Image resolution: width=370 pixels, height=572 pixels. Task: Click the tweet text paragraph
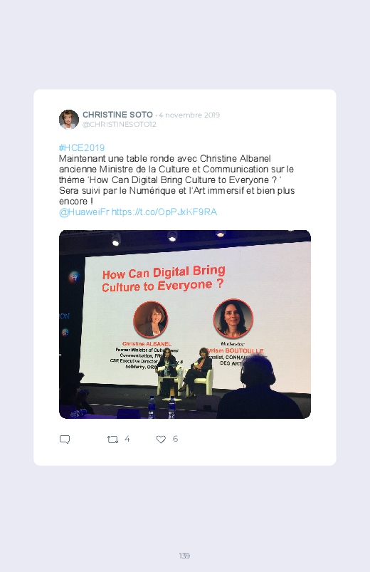coord(176,180)
